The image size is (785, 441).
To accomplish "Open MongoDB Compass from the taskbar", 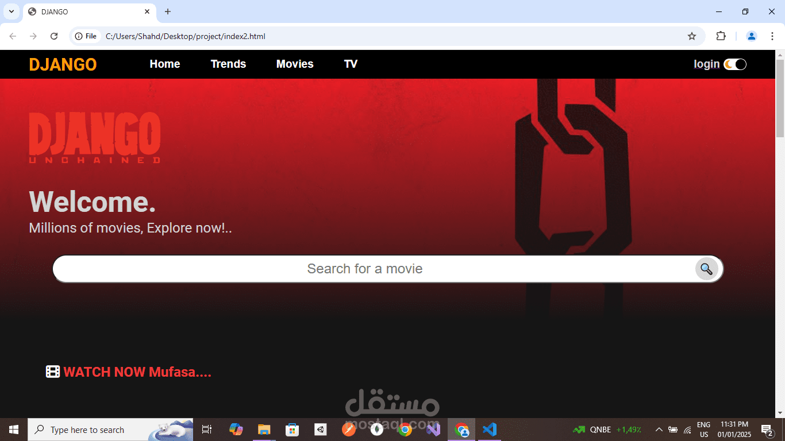I will point(377,430).
